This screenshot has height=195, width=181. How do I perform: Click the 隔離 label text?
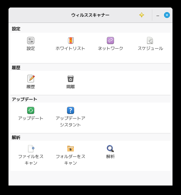pyautogui.click(x=71, y=87)
